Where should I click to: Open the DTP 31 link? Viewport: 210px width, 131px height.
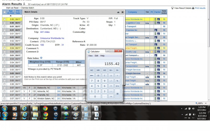pos(62,45)
